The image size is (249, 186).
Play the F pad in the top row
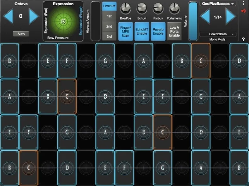tap(67, 61)
